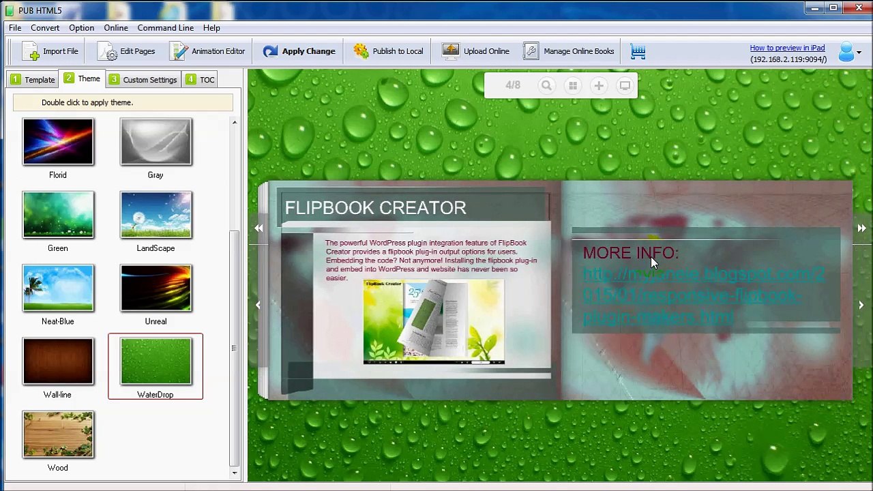Go to previous page arrow
Image resolution: width=873 pixels, height=491 pixels.
point(258,305)
